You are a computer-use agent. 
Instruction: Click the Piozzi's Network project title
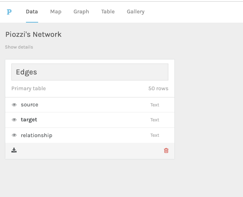34,34
